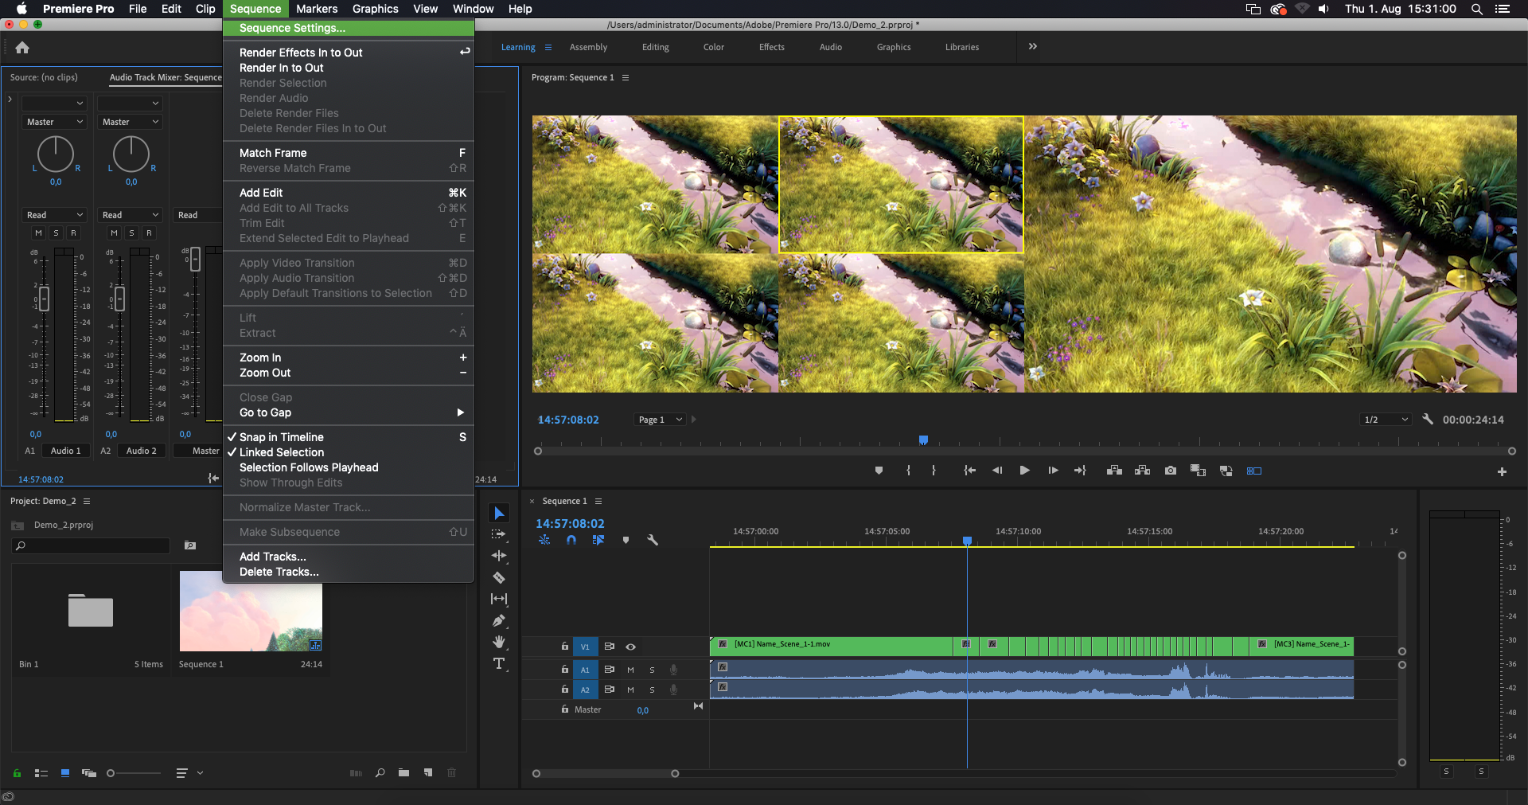Choose Sequence Settings menu item
The image size is (1528, 805).
point(349,28)
